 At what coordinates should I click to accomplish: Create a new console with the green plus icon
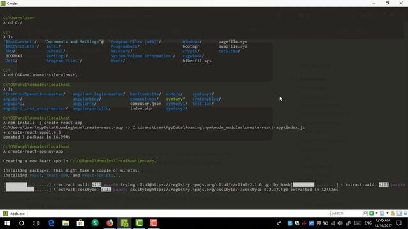[372, 213]
